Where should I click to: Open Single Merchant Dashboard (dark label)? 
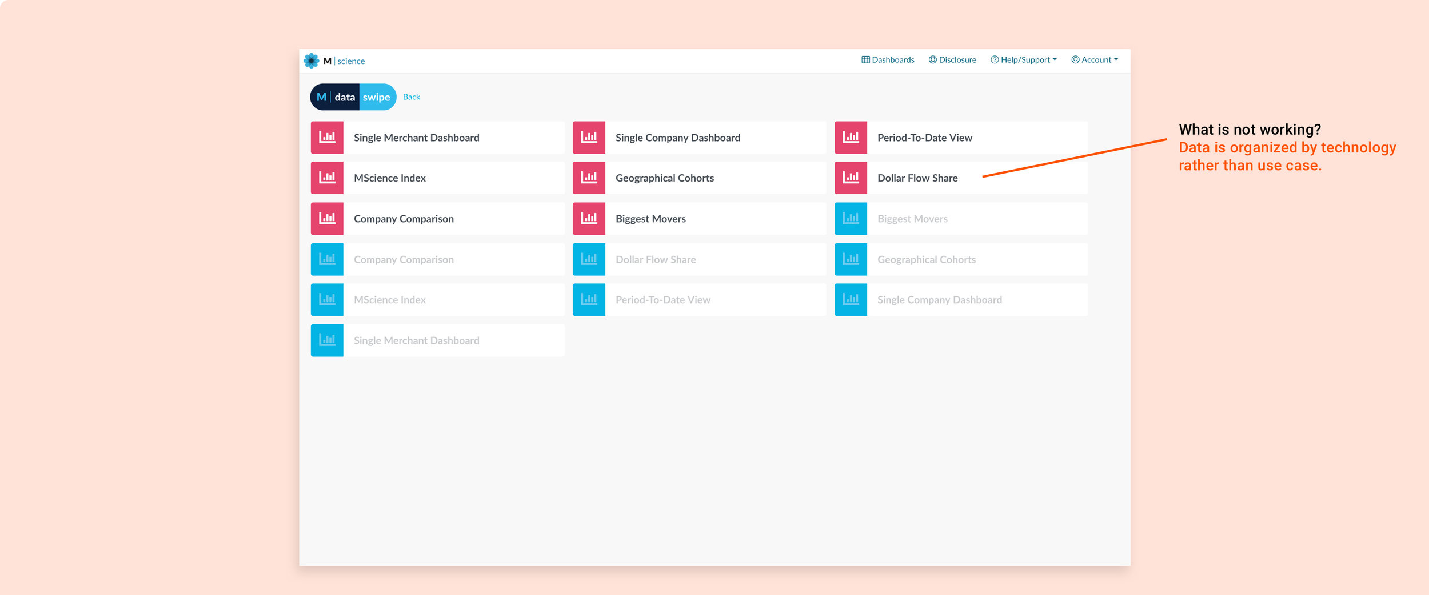pyautogui.click(x=417, y=138)
